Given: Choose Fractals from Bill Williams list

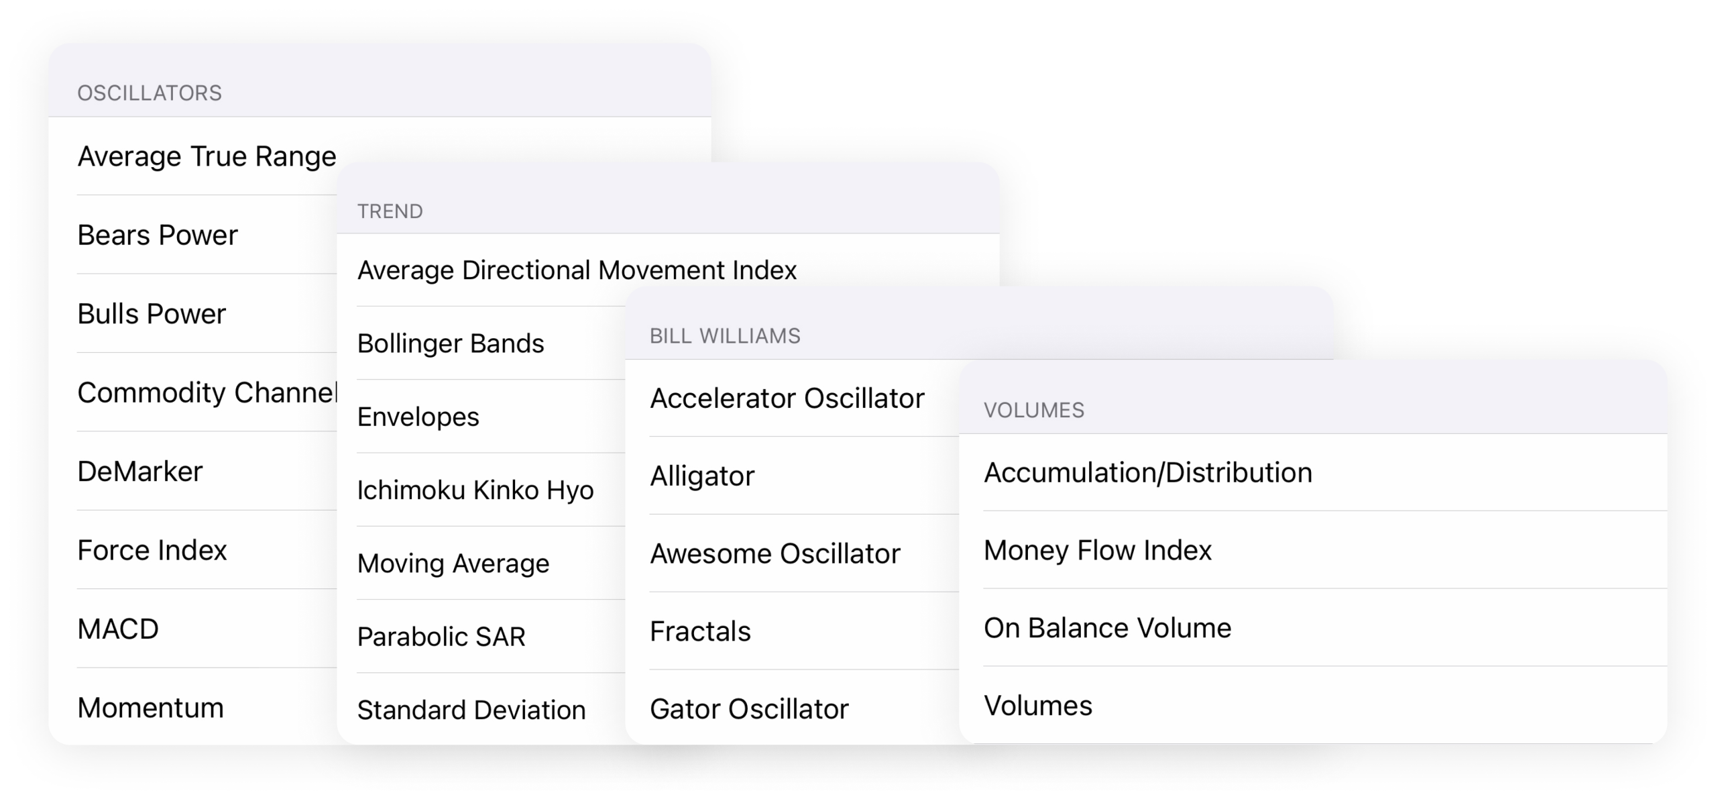Looking at the screenshot, I should point(700,631).
